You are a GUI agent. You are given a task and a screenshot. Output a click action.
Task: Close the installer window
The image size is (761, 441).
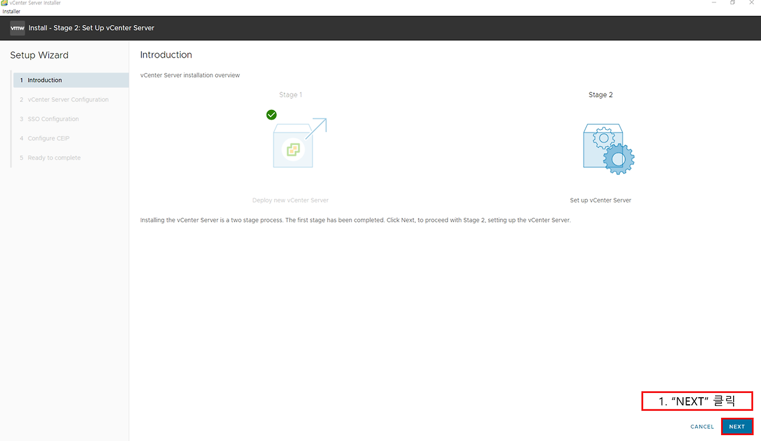click(751, 3)
